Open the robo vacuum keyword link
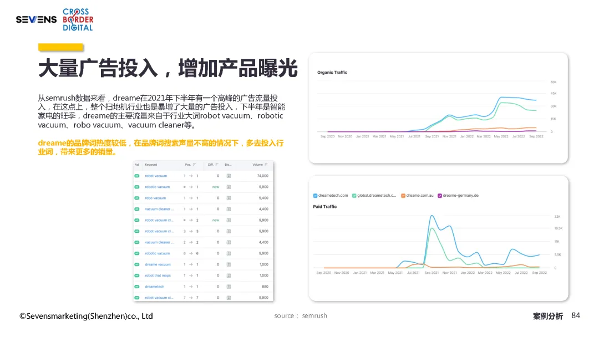This screenshot has height=337, width=599. [x=155, y=198]
